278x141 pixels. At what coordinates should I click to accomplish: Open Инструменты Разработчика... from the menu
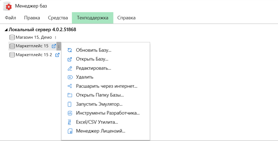coord(106,113)
